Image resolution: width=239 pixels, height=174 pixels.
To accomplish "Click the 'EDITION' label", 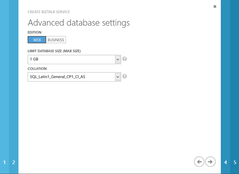I will (34, 32).
